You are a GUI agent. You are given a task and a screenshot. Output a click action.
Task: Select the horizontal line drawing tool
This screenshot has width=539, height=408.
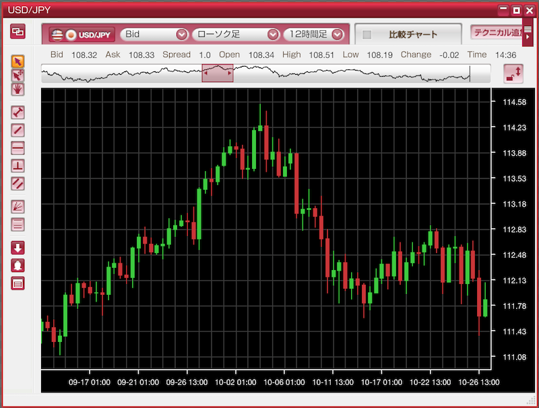[x=18, y=147]
